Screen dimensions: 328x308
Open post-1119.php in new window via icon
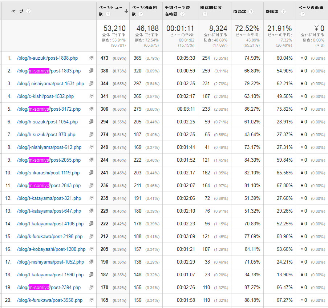91,173
